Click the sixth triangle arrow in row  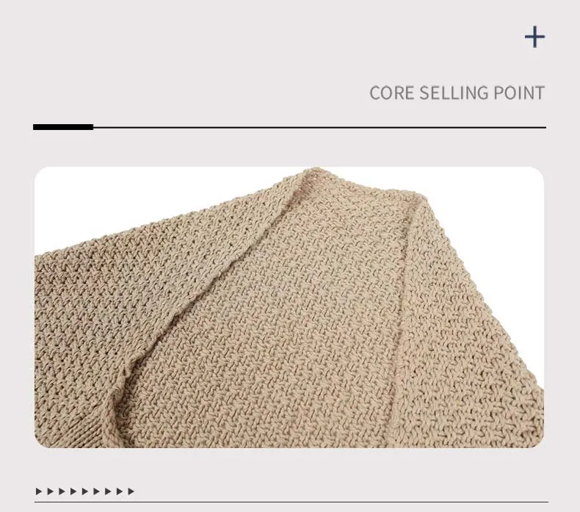[x=96, y=491]
